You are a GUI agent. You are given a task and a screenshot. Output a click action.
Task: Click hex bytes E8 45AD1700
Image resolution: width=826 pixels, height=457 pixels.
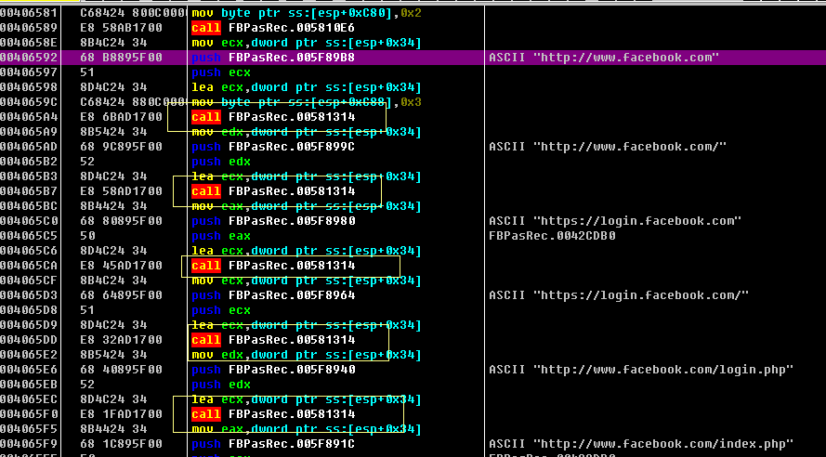pos(121,266)
